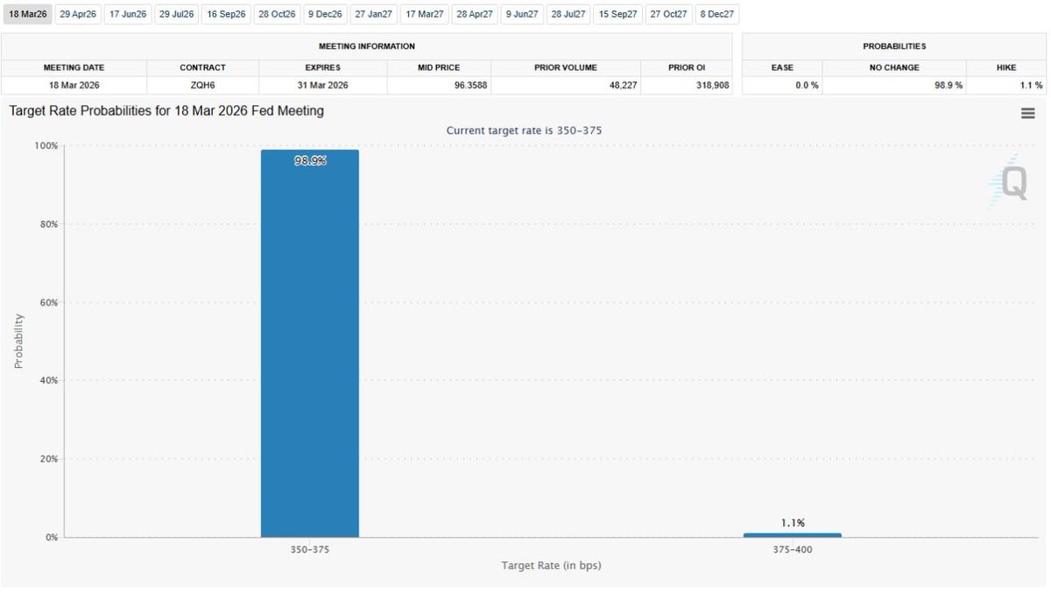Click the EASE column header
The width and height of the screenshot is (1051, 592).
pos(782,67)
